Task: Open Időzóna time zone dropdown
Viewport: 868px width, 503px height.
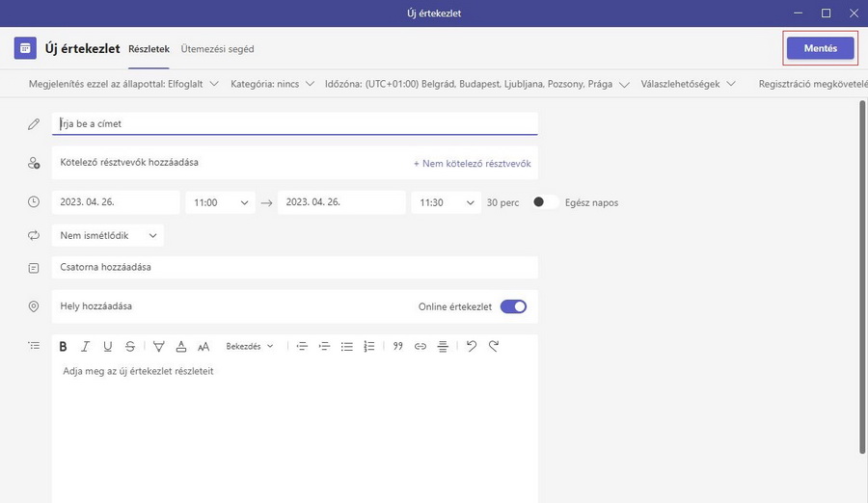Action: (477, 84)
